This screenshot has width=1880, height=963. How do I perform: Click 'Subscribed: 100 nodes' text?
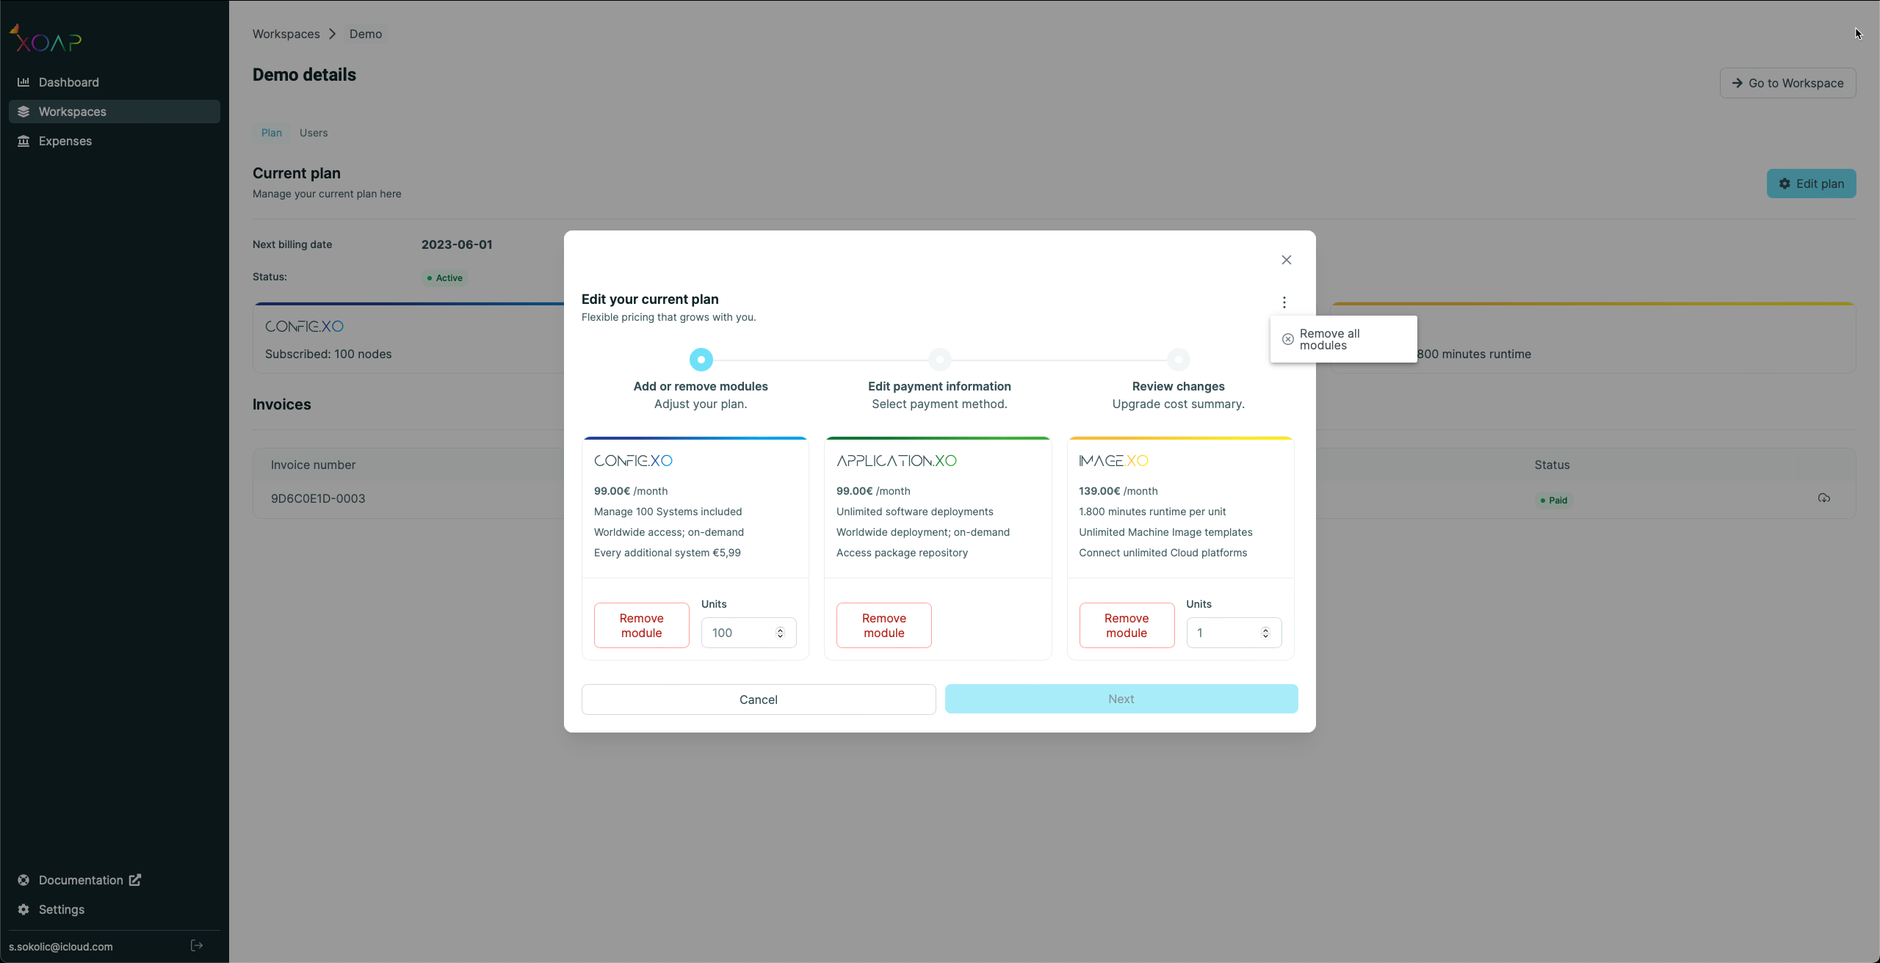click(x=328, y=354)
